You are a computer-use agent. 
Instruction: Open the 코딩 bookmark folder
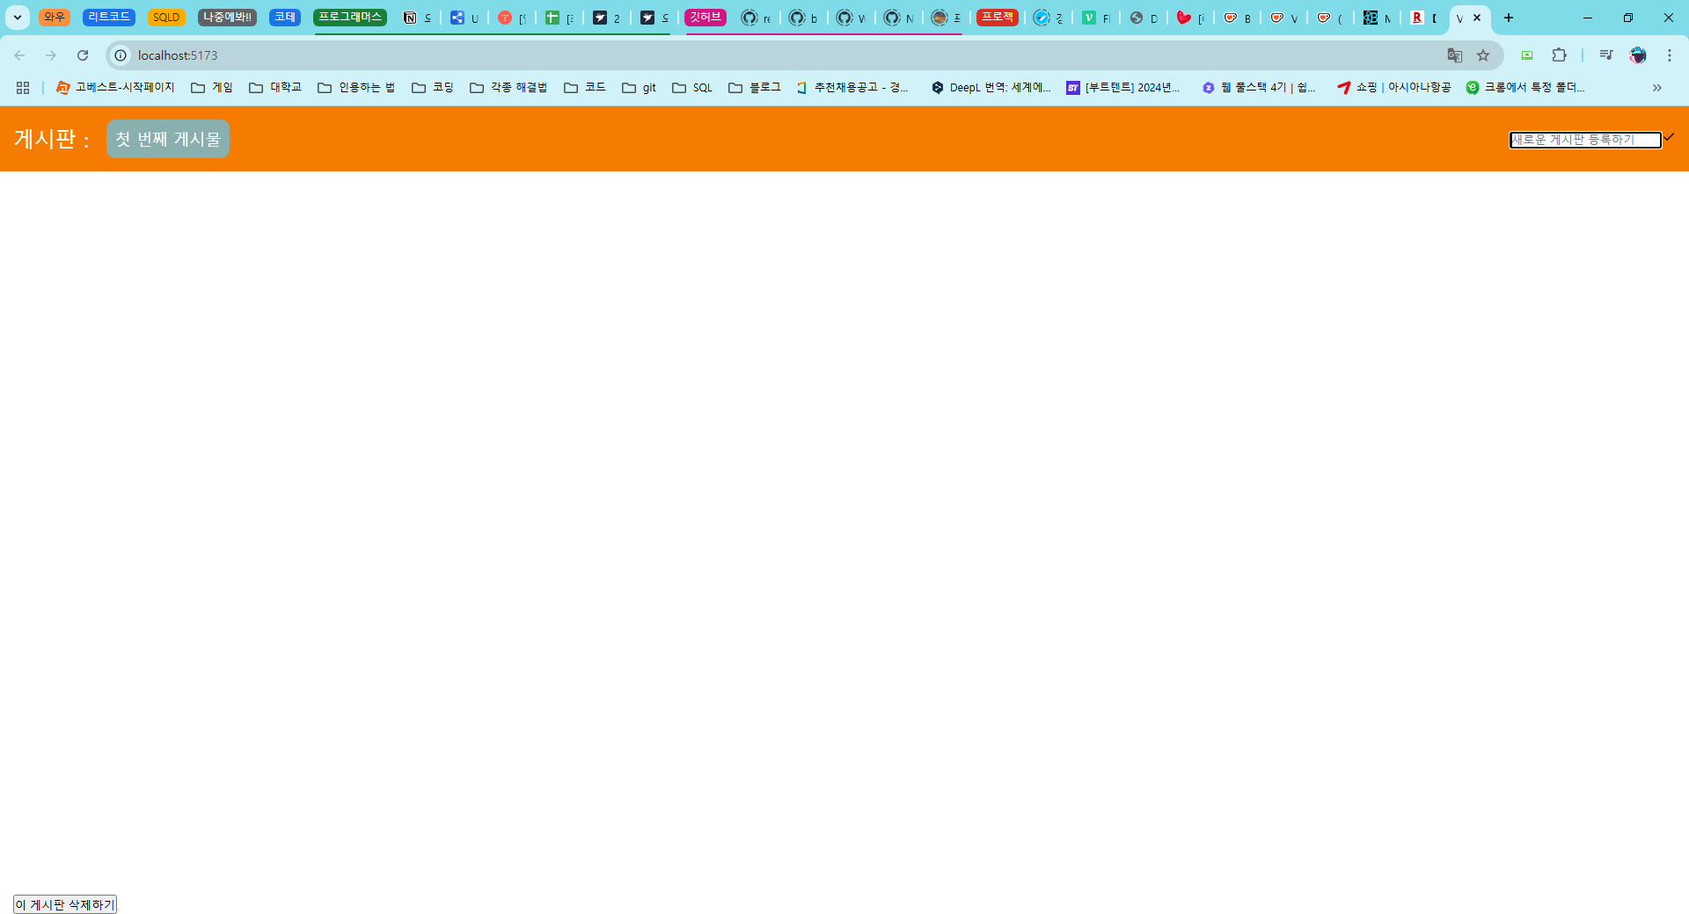point(433,88)
